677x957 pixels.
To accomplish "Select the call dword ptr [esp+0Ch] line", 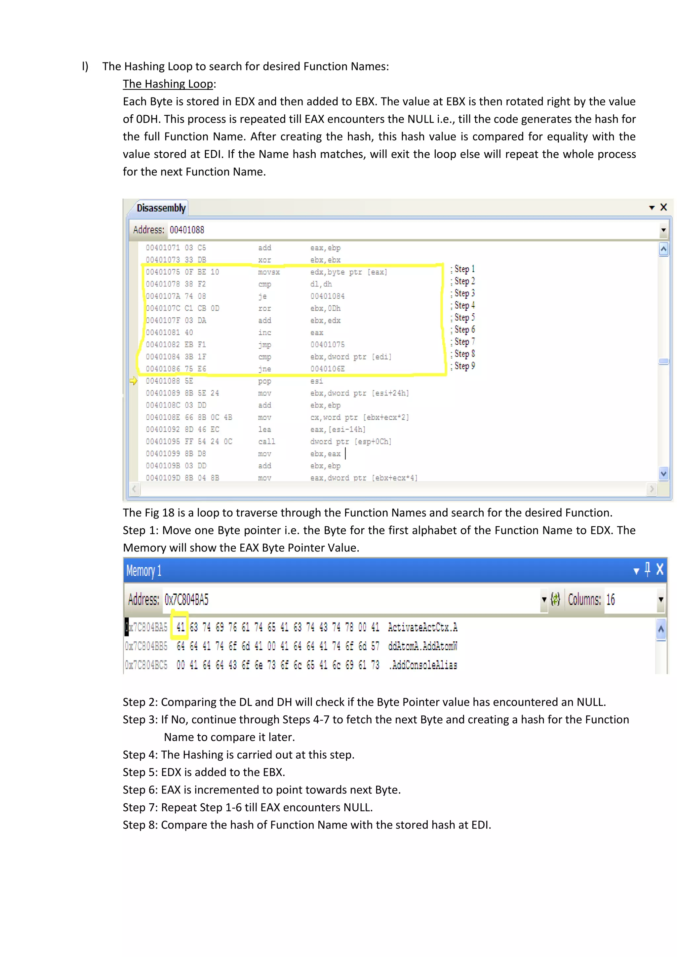I will coord(269,441).
